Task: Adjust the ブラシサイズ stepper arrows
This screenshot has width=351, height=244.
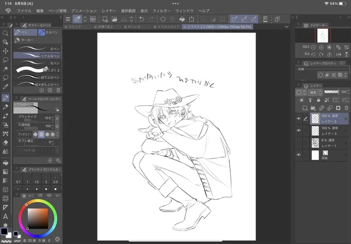Action: (x=53, y=118)
